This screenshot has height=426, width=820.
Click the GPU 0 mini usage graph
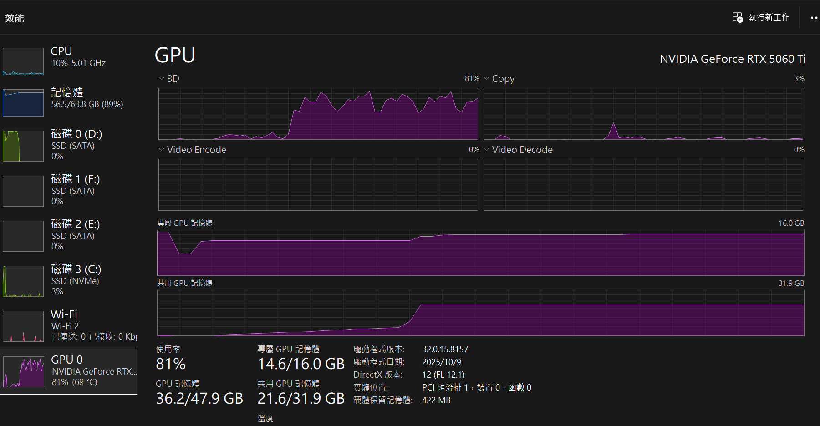point(23,372)
